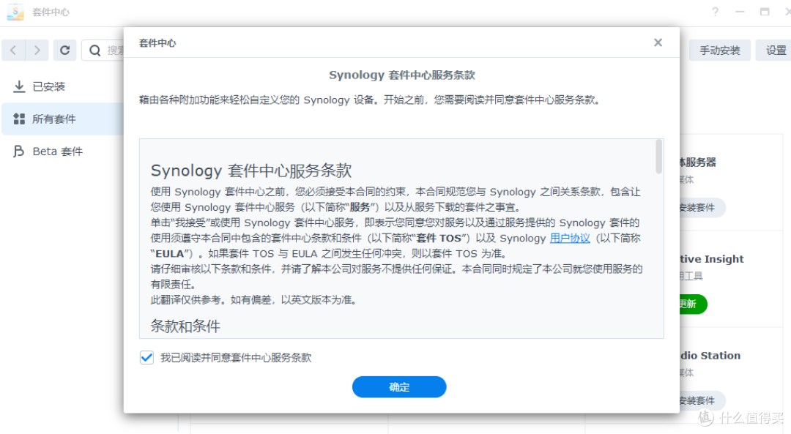Select 所有套件 in the sidebar
This screenshot has width=791, height=434.
62,119
